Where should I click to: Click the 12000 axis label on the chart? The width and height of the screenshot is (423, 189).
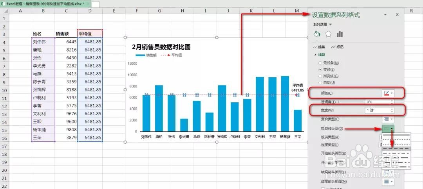pos(132,63)
